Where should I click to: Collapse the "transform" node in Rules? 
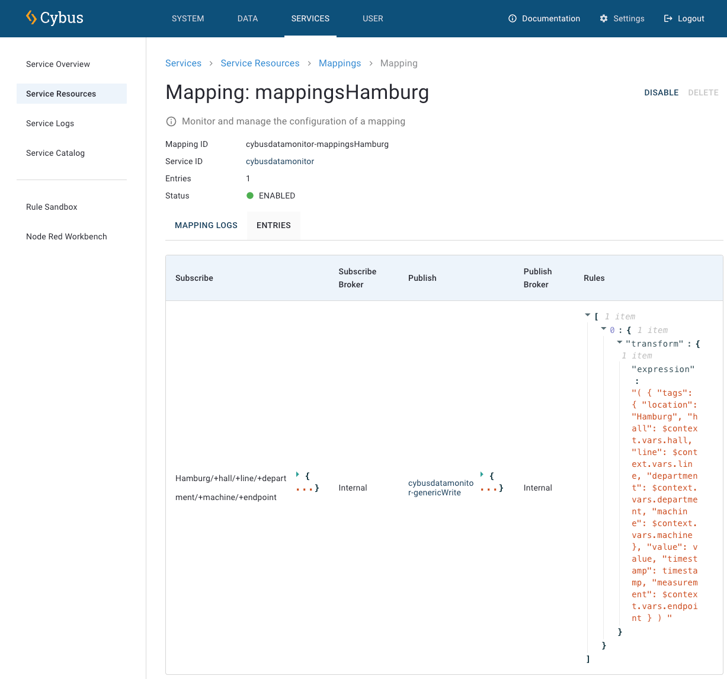tap(620, 342)
